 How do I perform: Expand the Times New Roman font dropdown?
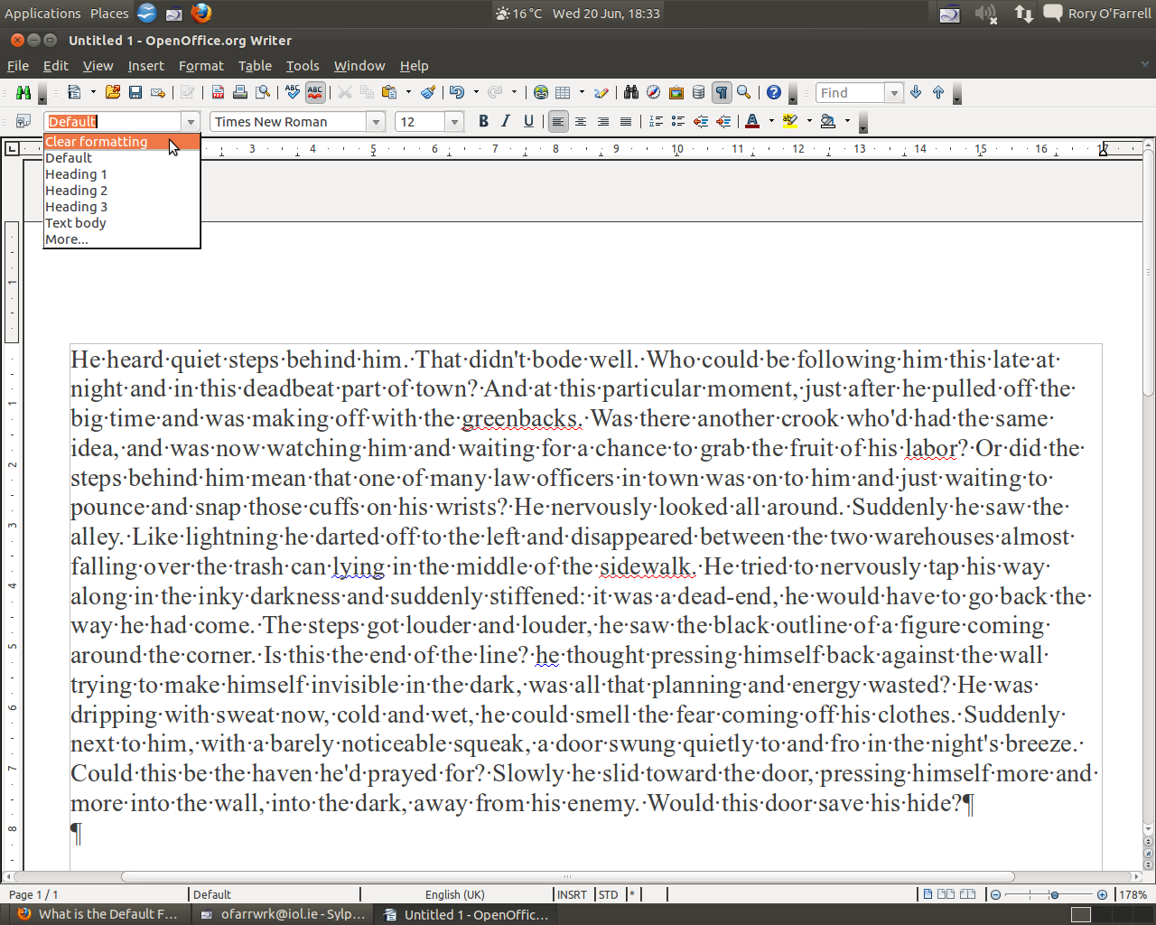[377, 121]
